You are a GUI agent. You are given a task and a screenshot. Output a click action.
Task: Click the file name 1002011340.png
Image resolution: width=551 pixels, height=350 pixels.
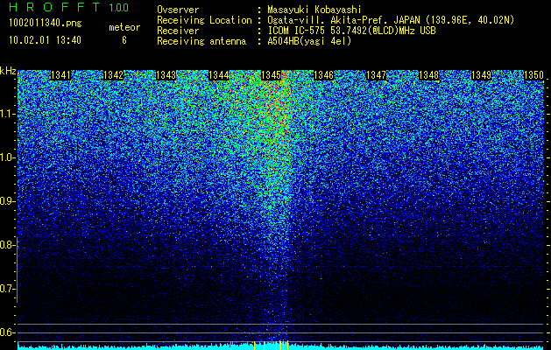[x=46, y=24]
